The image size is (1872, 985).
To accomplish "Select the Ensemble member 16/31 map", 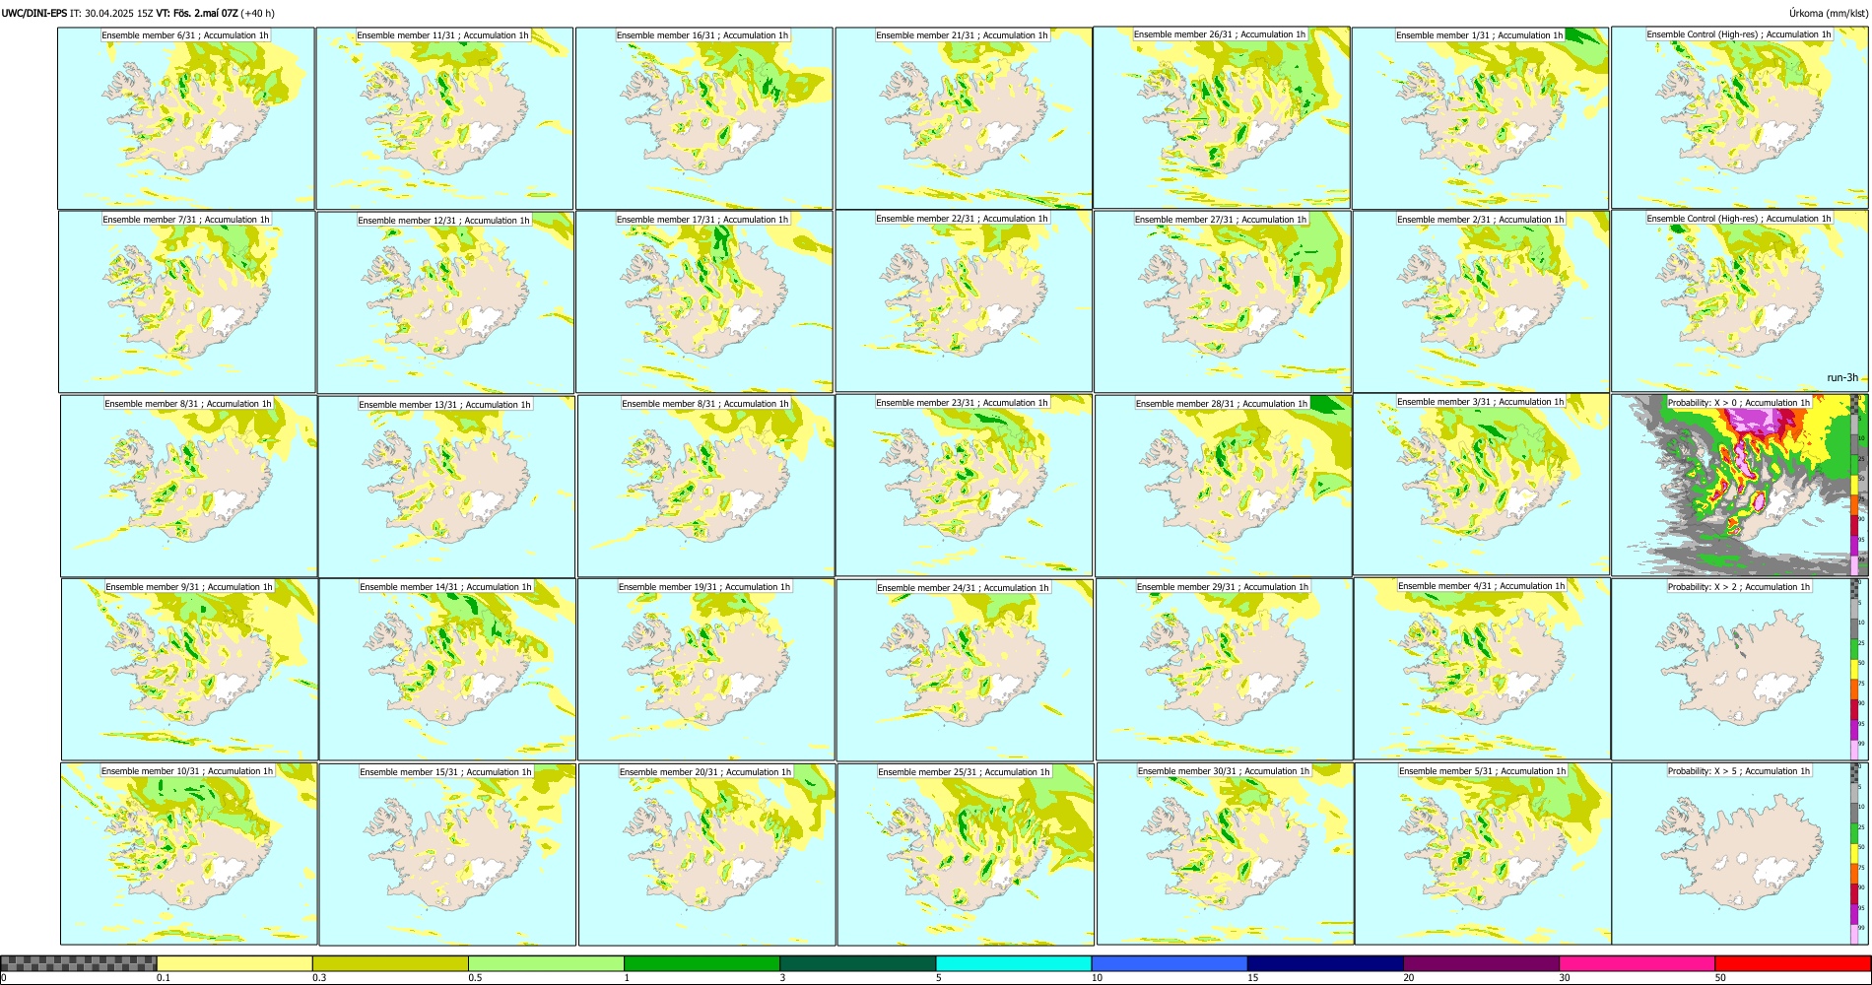I will (703, 118).
